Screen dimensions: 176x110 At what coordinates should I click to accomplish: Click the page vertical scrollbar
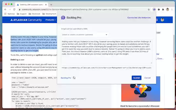pyautogui.click(x=174, y=46)
